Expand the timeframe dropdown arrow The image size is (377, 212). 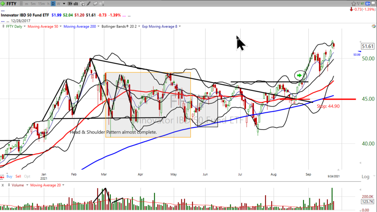(x=64, y=4)
